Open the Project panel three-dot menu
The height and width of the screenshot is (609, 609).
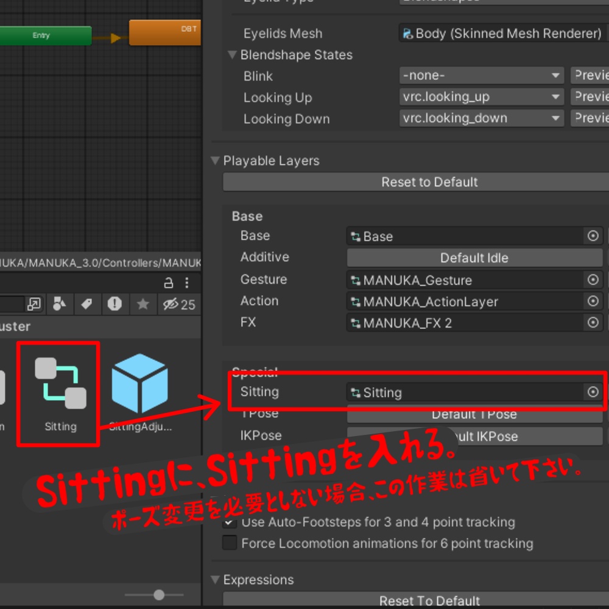point(187,283)
